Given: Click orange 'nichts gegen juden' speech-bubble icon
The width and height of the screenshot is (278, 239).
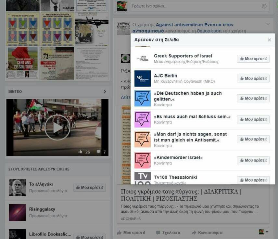Looking at the screenshot, I should point(143,139).
